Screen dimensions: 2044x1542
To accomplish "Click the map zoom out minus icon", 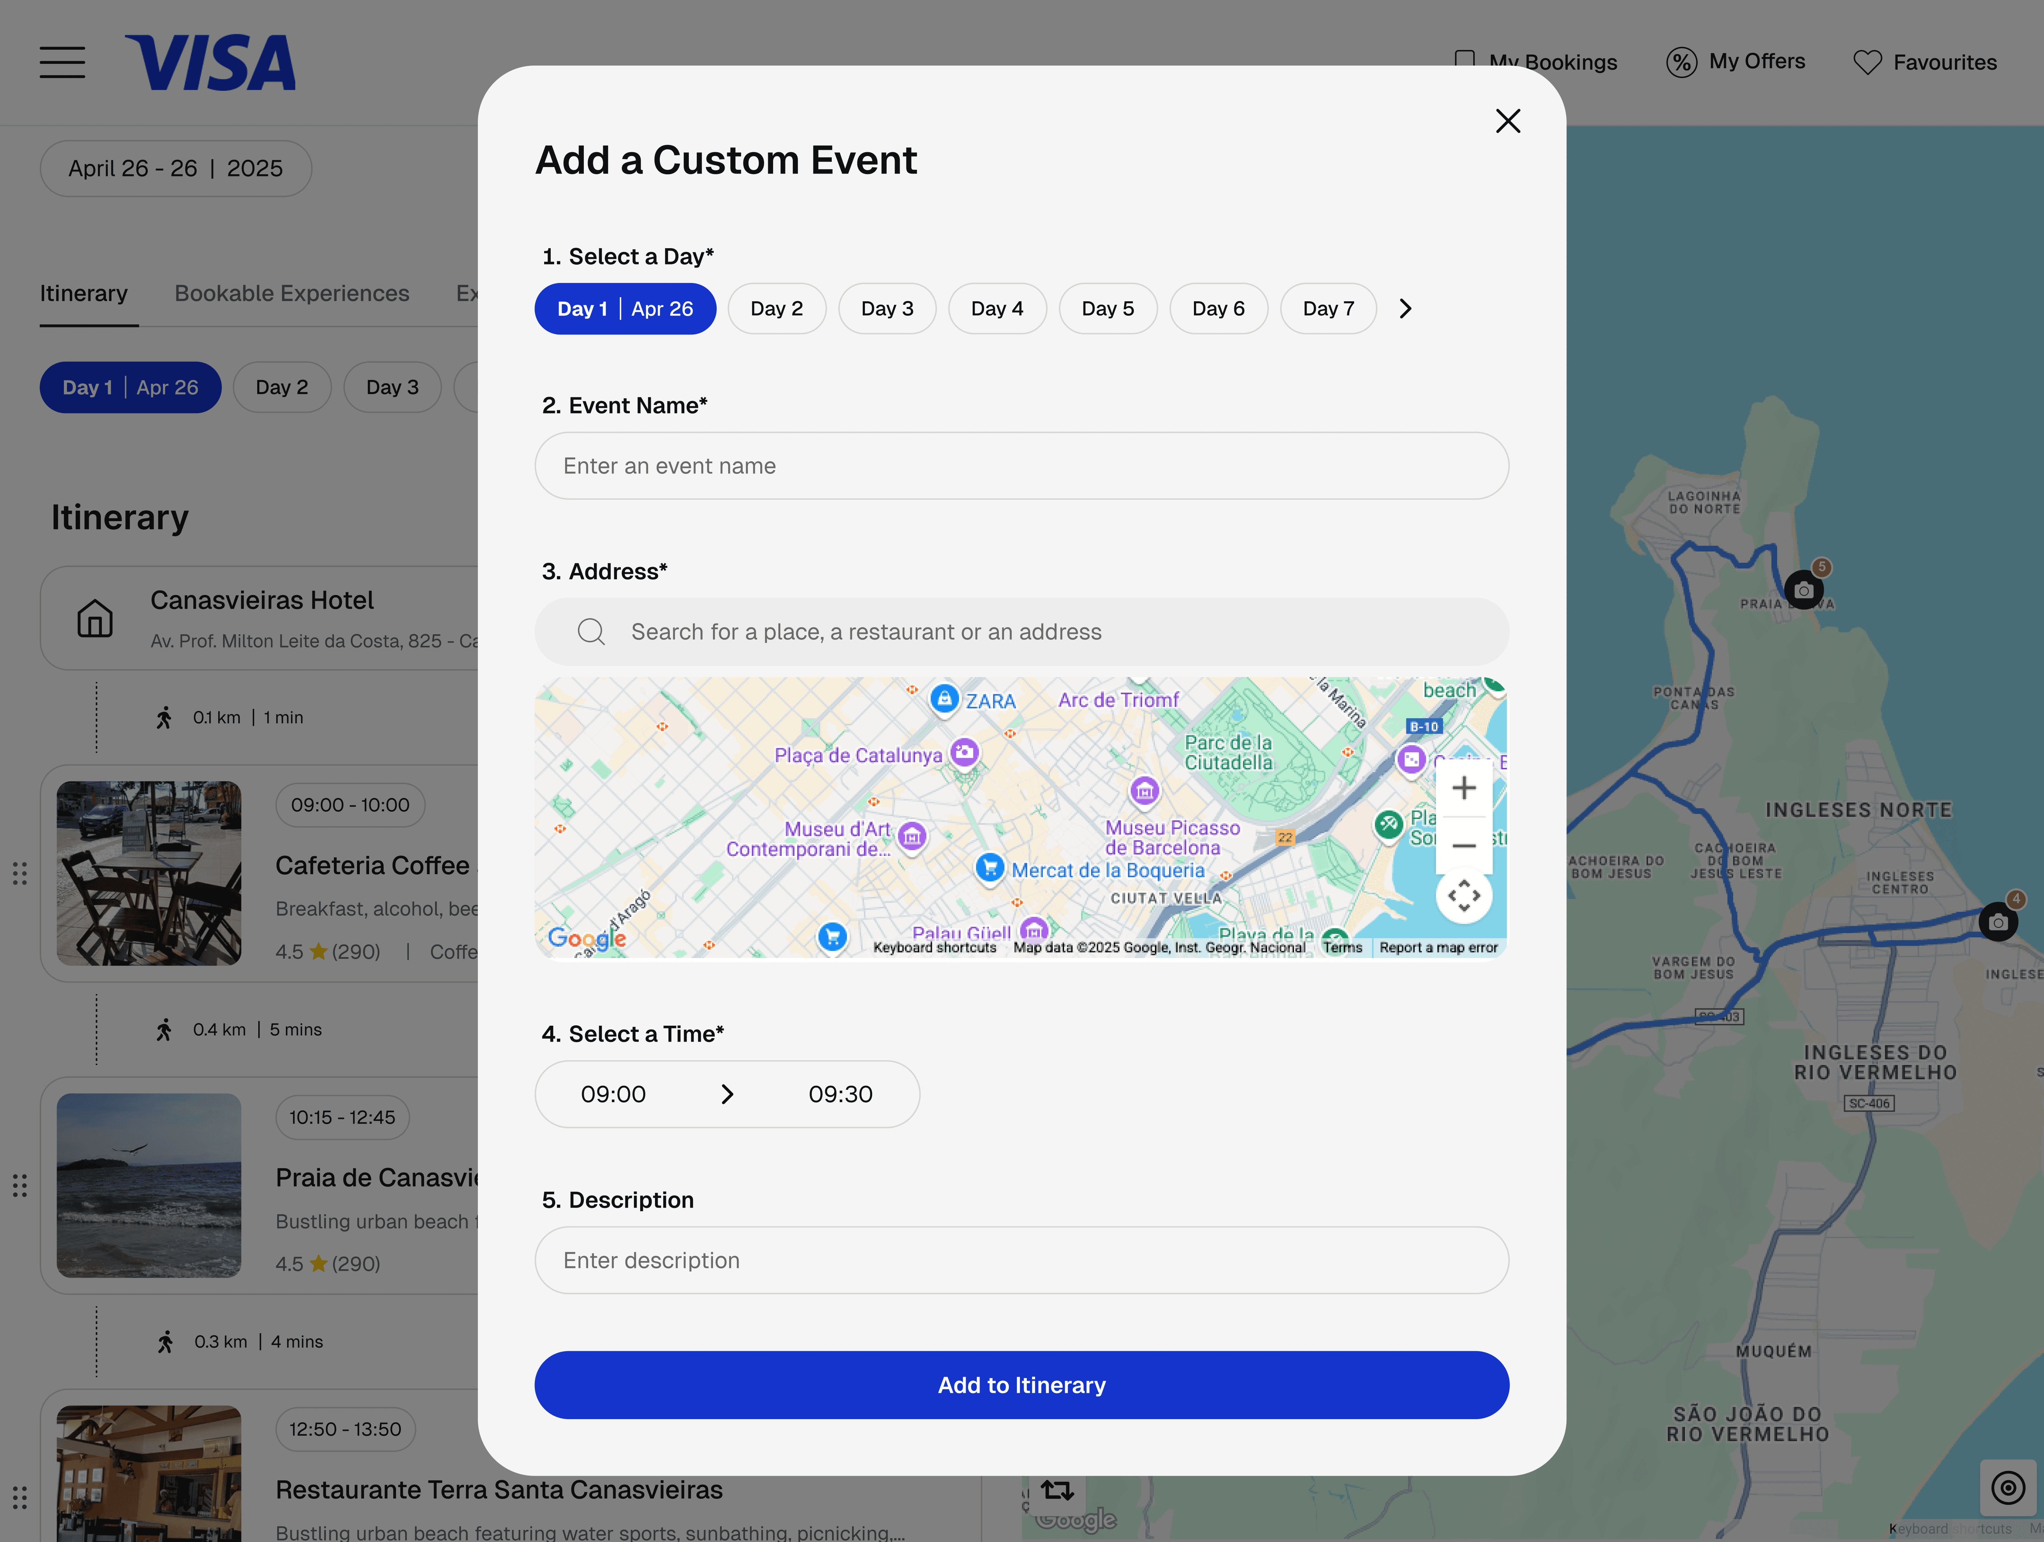I will pyautogui.click(x=1463, y=846).
